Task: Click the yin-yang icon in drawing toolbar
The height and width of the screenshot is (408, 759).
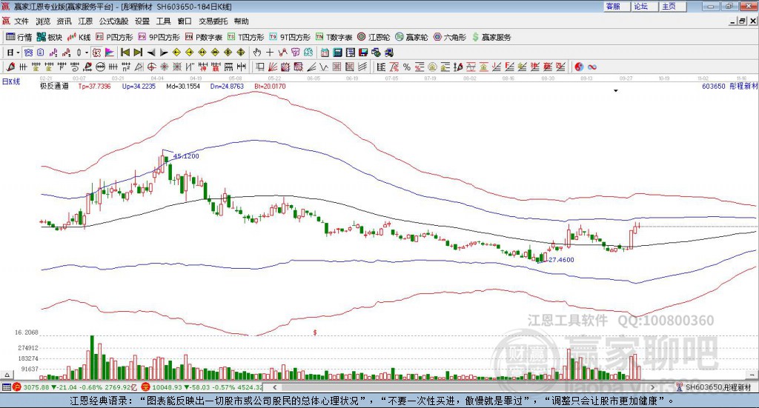Action: [x=579, y=67]
